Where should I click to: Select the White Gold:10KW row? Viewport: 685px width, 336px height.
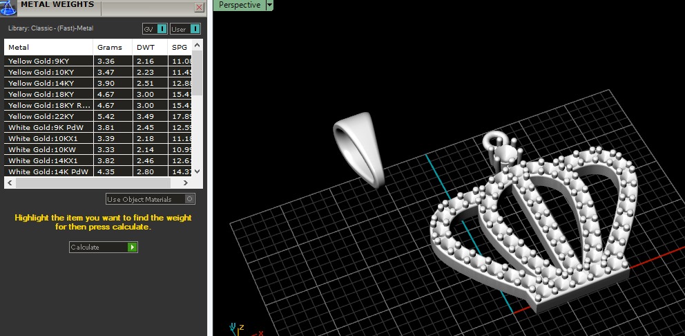[x=98, y=149]
